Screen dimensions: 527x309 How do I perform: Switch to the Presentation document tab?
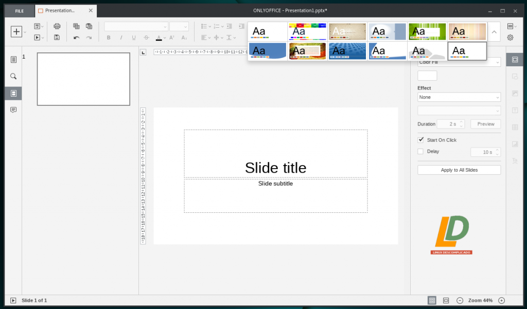tap(60, 11)
